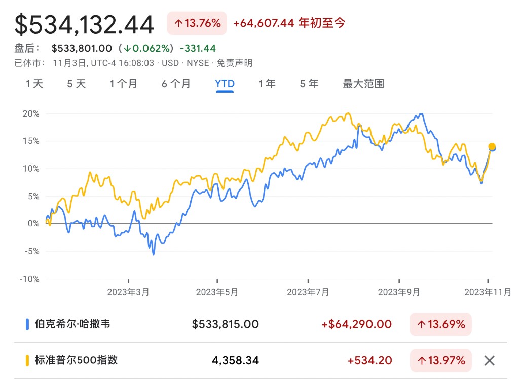Click the $534,132.44 headline price
The width and height of the screenshot is (519, 380).
pyautogui.click(x=84, y=25)
